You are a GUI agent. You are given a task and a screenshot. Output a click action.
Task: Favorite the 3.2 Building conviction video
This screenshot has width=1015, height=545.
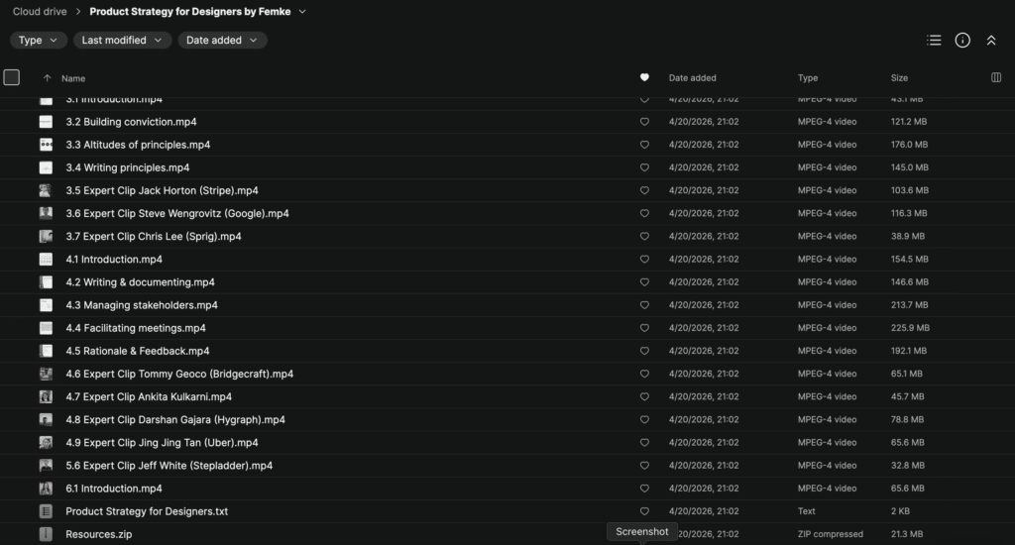point(644,122)
